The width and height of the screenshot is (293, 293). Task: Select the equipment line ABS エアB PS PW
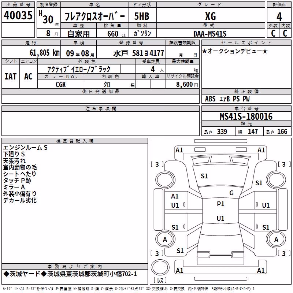coord(227,99)
